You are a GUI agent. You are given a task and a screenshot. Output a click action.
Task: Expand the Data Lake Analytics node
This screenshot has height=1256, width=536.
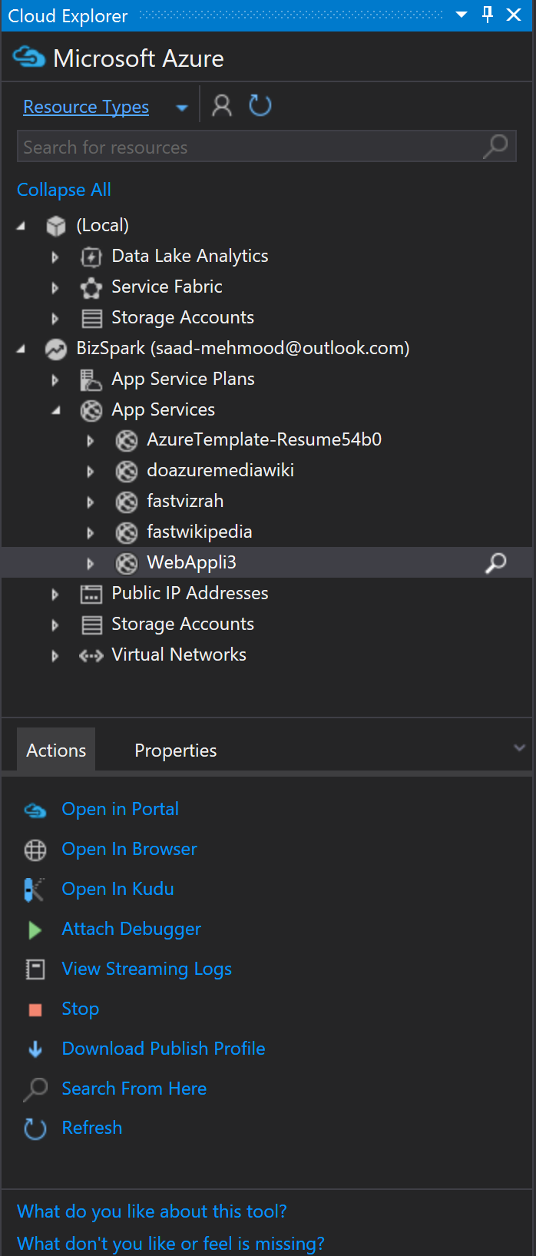[55, 257]
